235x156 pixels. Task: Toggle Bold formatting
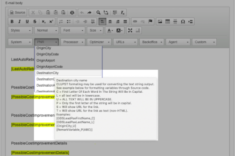point(12,22)
